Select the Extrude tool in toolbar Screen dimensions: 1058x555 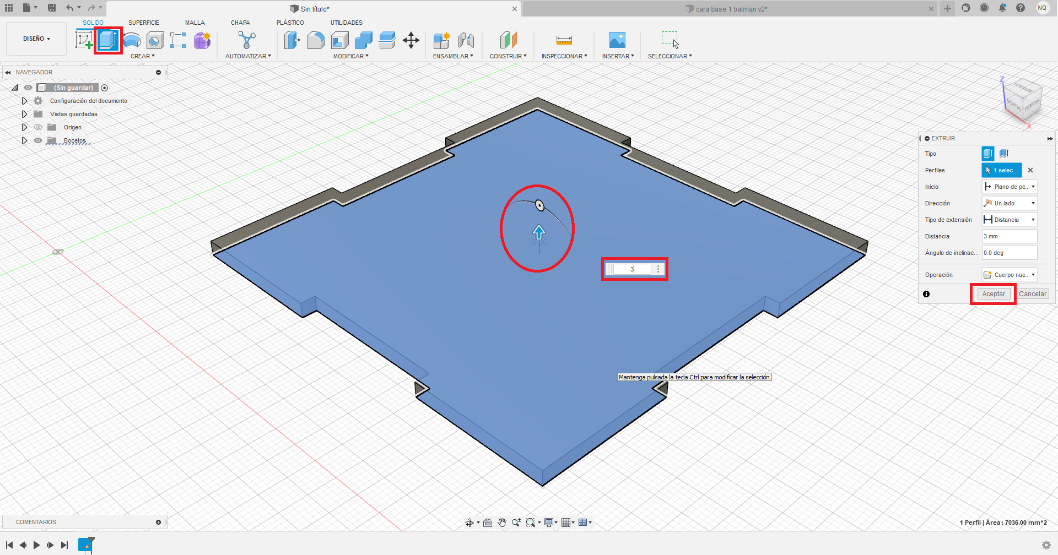tap(107, 40)
